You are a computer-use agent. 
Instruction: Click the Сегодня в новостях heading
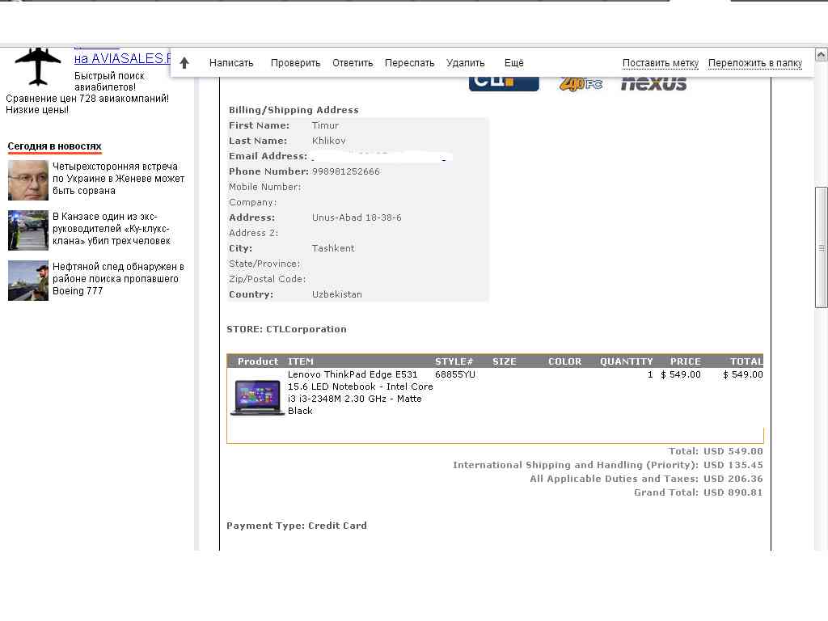pyautogui.click(x=54, y=146)
